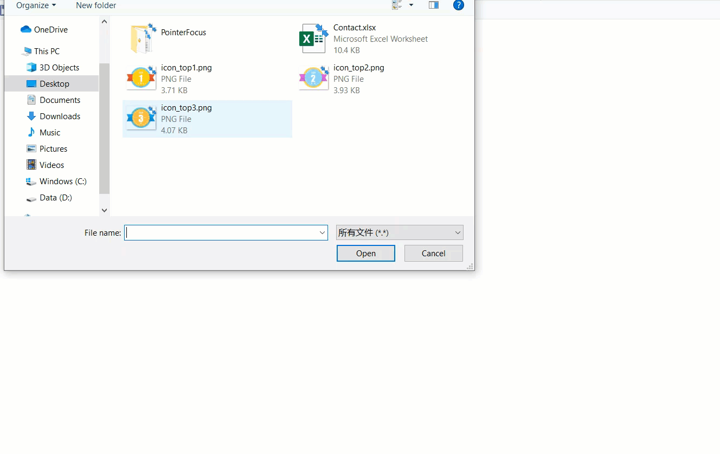Open the view options dropdown arrow
Image resolution: width=720 pixels, height=454 pixels.
[x=410, y=5]
